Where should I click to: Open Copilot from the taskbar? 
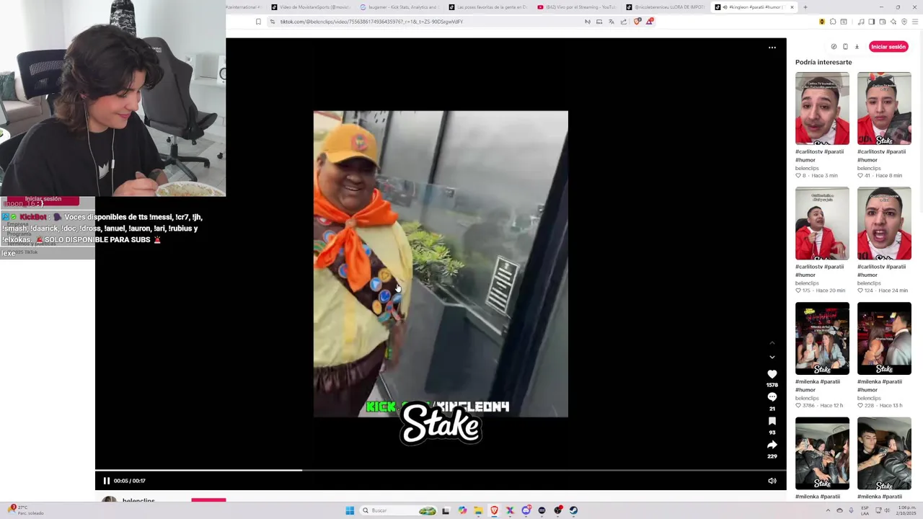pos(462,510)
